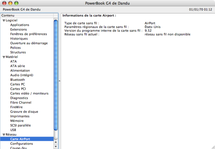This screenshot has width=215, height=149.
Task: Select USB in the sidebar
Action: tap(13, 130)
